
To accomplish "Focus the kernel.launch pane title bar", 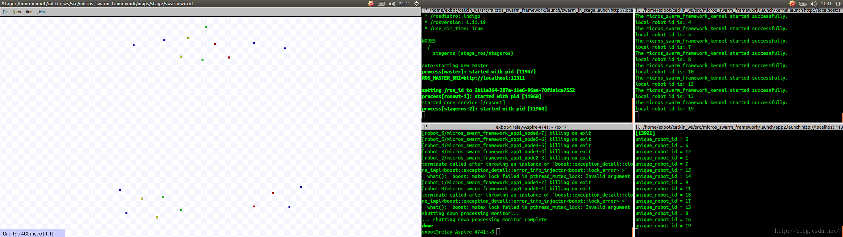I will (739, 10).
